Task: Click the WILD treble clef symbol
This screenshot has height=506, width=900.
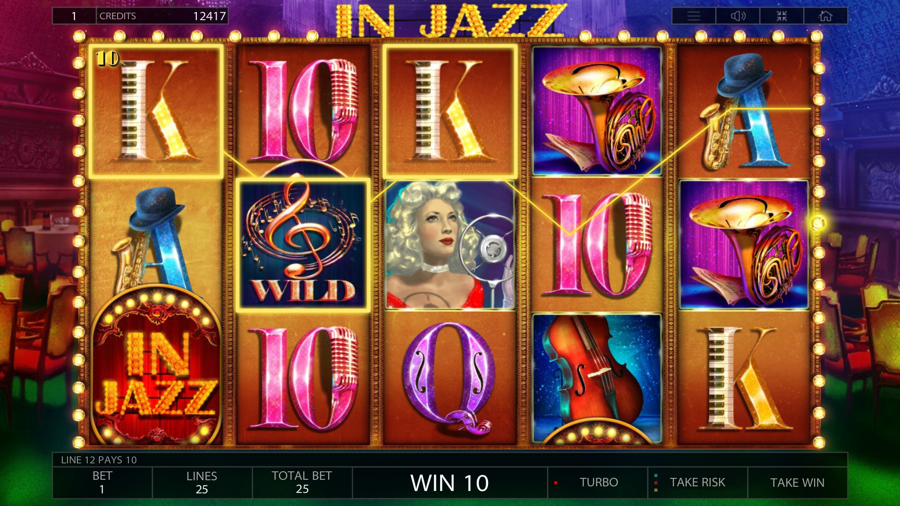Action: pos(303,245)
